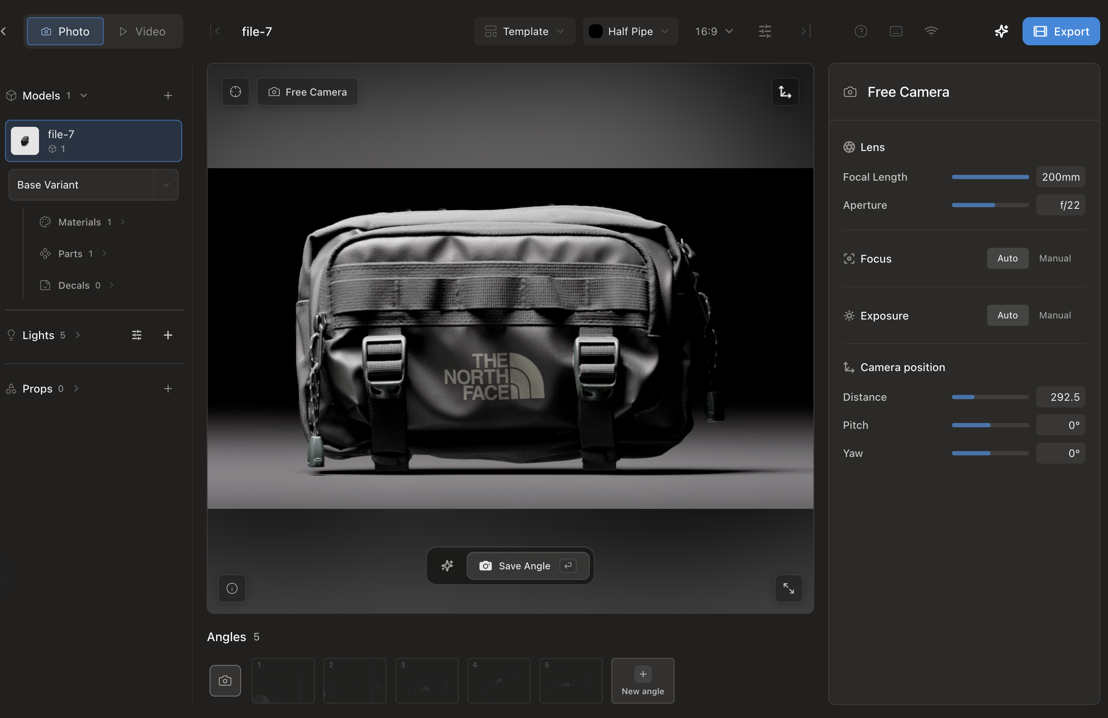Adjust the Distance slider
Image resolution: width=1108 pixels, height=718 pixels.
coord(990,397)
